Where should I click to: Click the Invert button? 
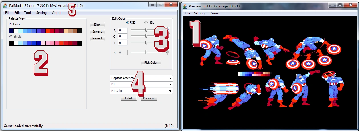pyautogui.click(x=97, y=31)
